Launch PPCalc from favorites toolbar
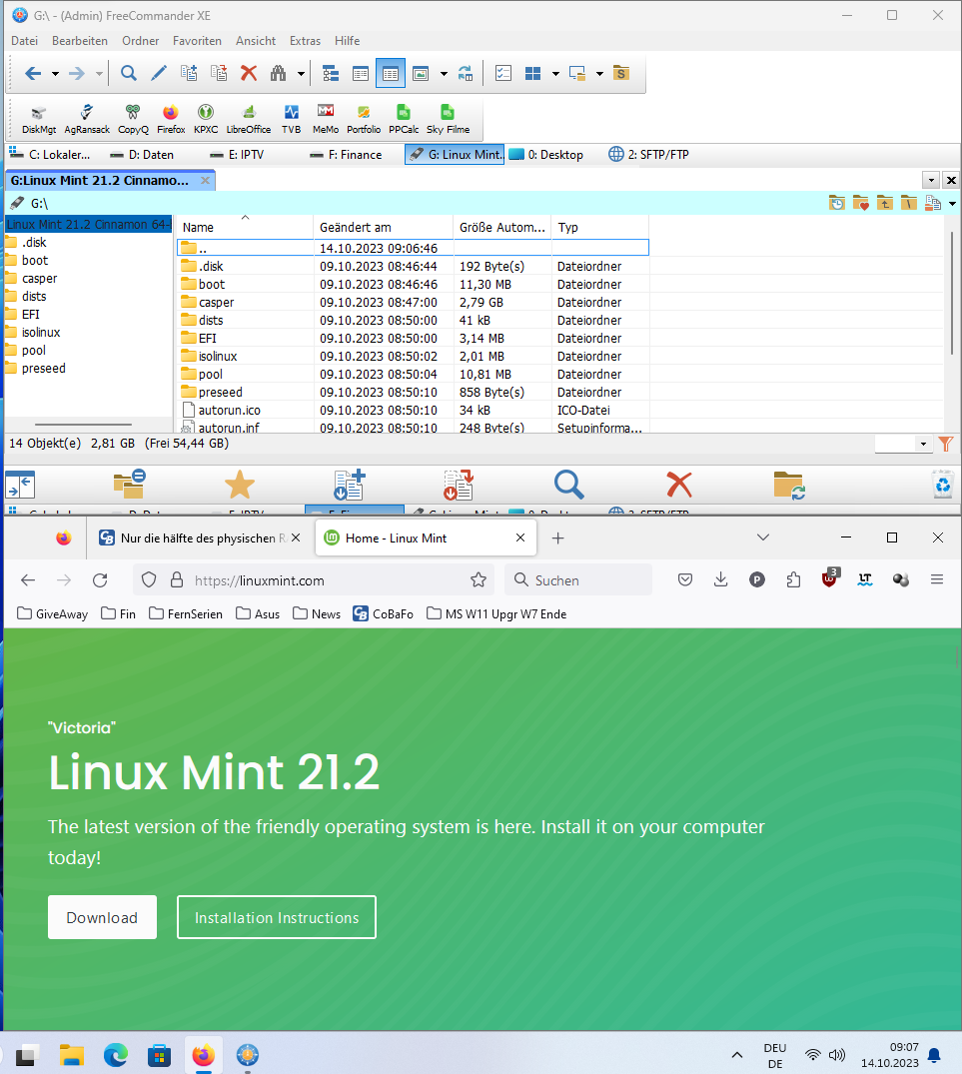962x1074 pixels. (x=404, y=119)
